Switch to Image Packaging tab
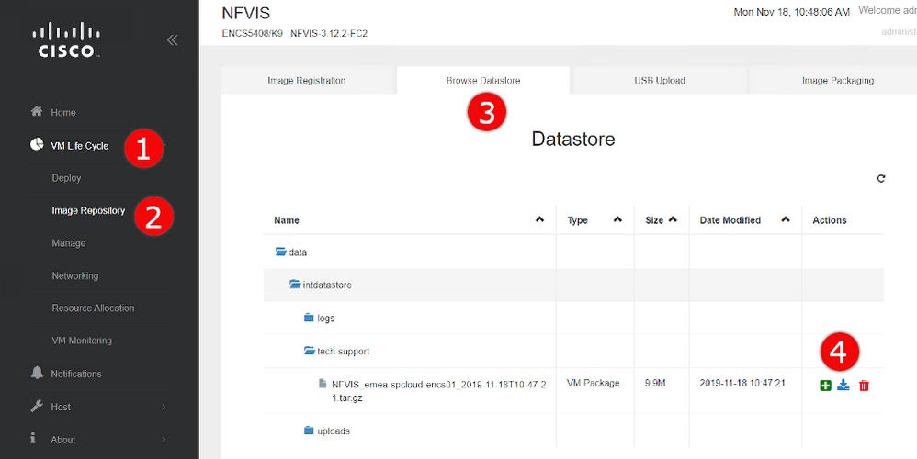917x459 pixels. pos(837,81)
